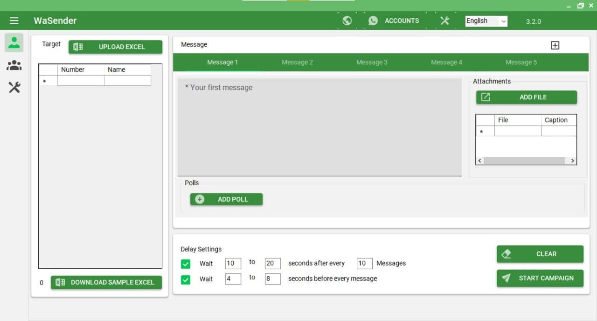Click attachments scrollbar left arrow

coord(479,160)
